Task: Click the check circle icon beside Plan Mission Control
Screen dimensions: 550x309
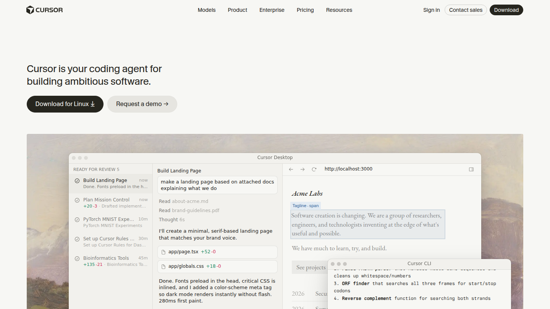Action: tap(77, 200)
